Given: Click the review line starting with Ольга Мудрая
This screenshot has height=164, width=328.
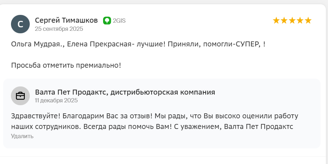Looking at the screenshot, I should click(x=138, y=44).
